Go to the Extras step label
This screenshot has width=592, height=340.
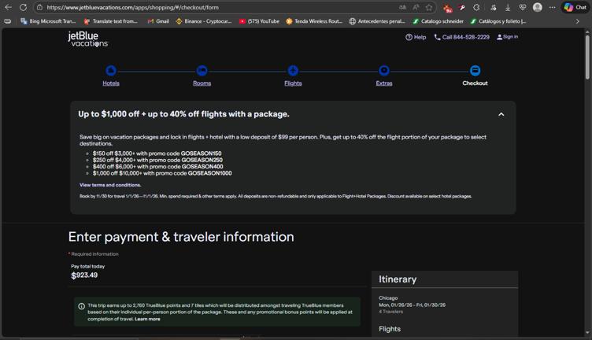384,83
